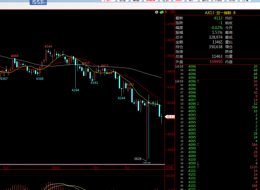Click the green chip icon above the chart
This screenshot has width=260, height=190.
click(x=161, y=12)
